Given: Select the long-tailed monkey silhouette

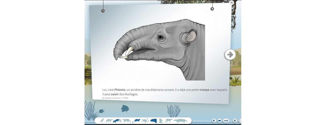Looking at the screenshot, I should 145,121.
